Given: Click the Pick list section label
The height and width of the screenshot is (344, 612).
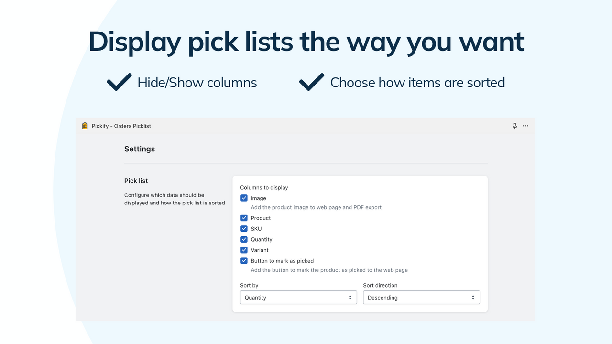Looking at the screenshot, I should pos(136,180).
